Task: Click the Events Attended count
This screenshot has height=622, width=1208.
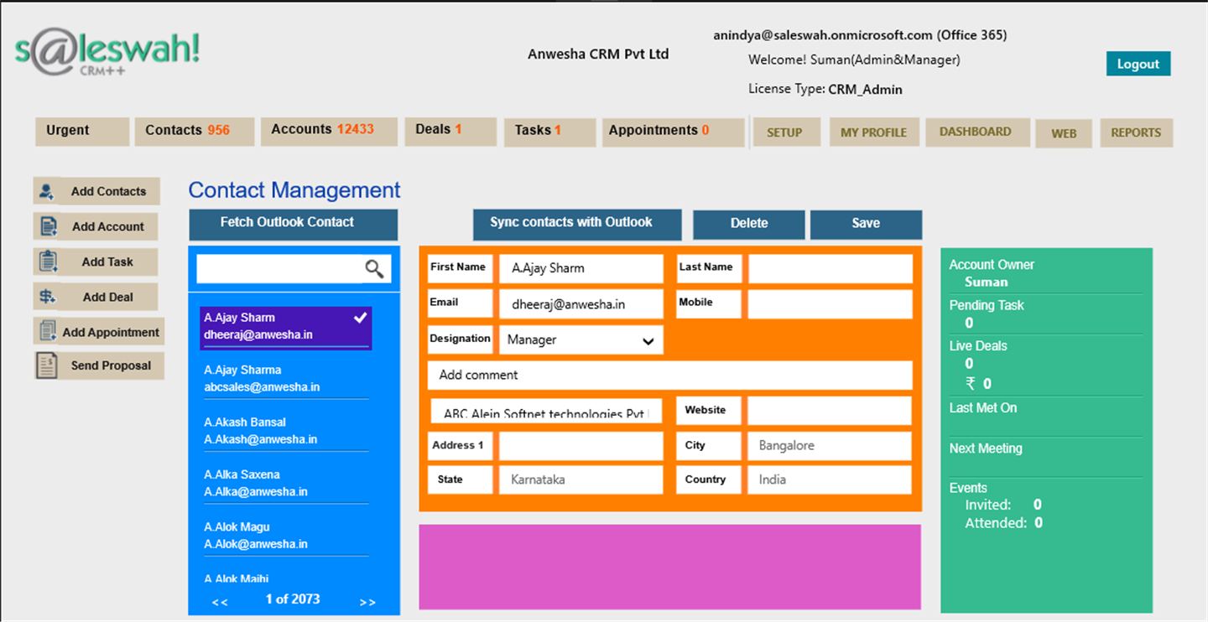Action: (x=1038, y=523)
